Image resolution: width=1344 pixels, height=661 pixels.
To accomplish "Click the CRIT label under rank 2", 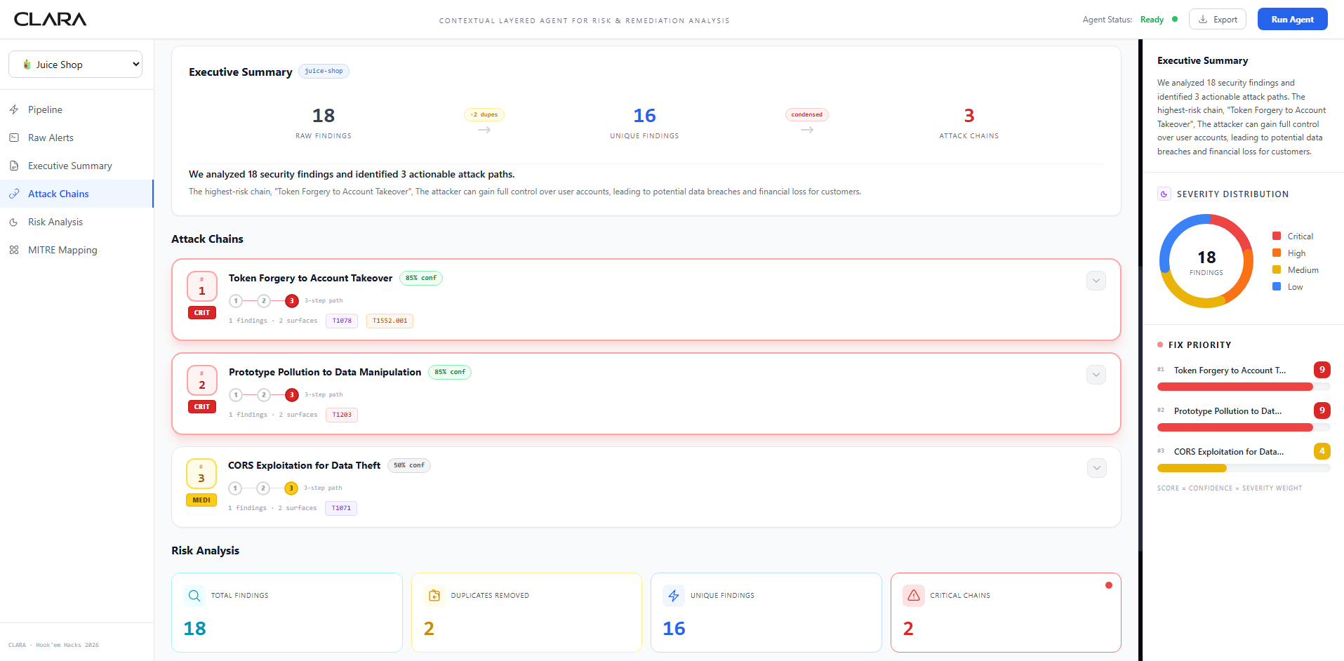I will [x=202, y=406].
